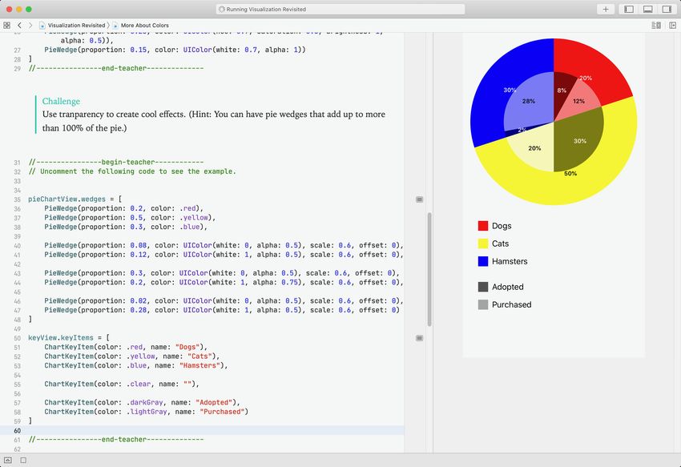
Task: Click the blue Hamsters legend swatch
Action: coord(483,261)
